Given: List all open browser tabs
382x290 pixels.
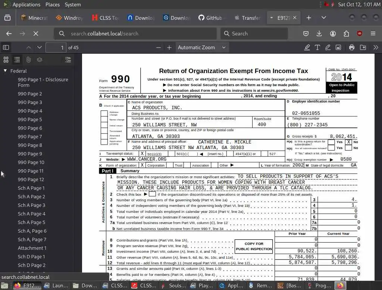Looking at the screenshot, I should pos(324,18).
